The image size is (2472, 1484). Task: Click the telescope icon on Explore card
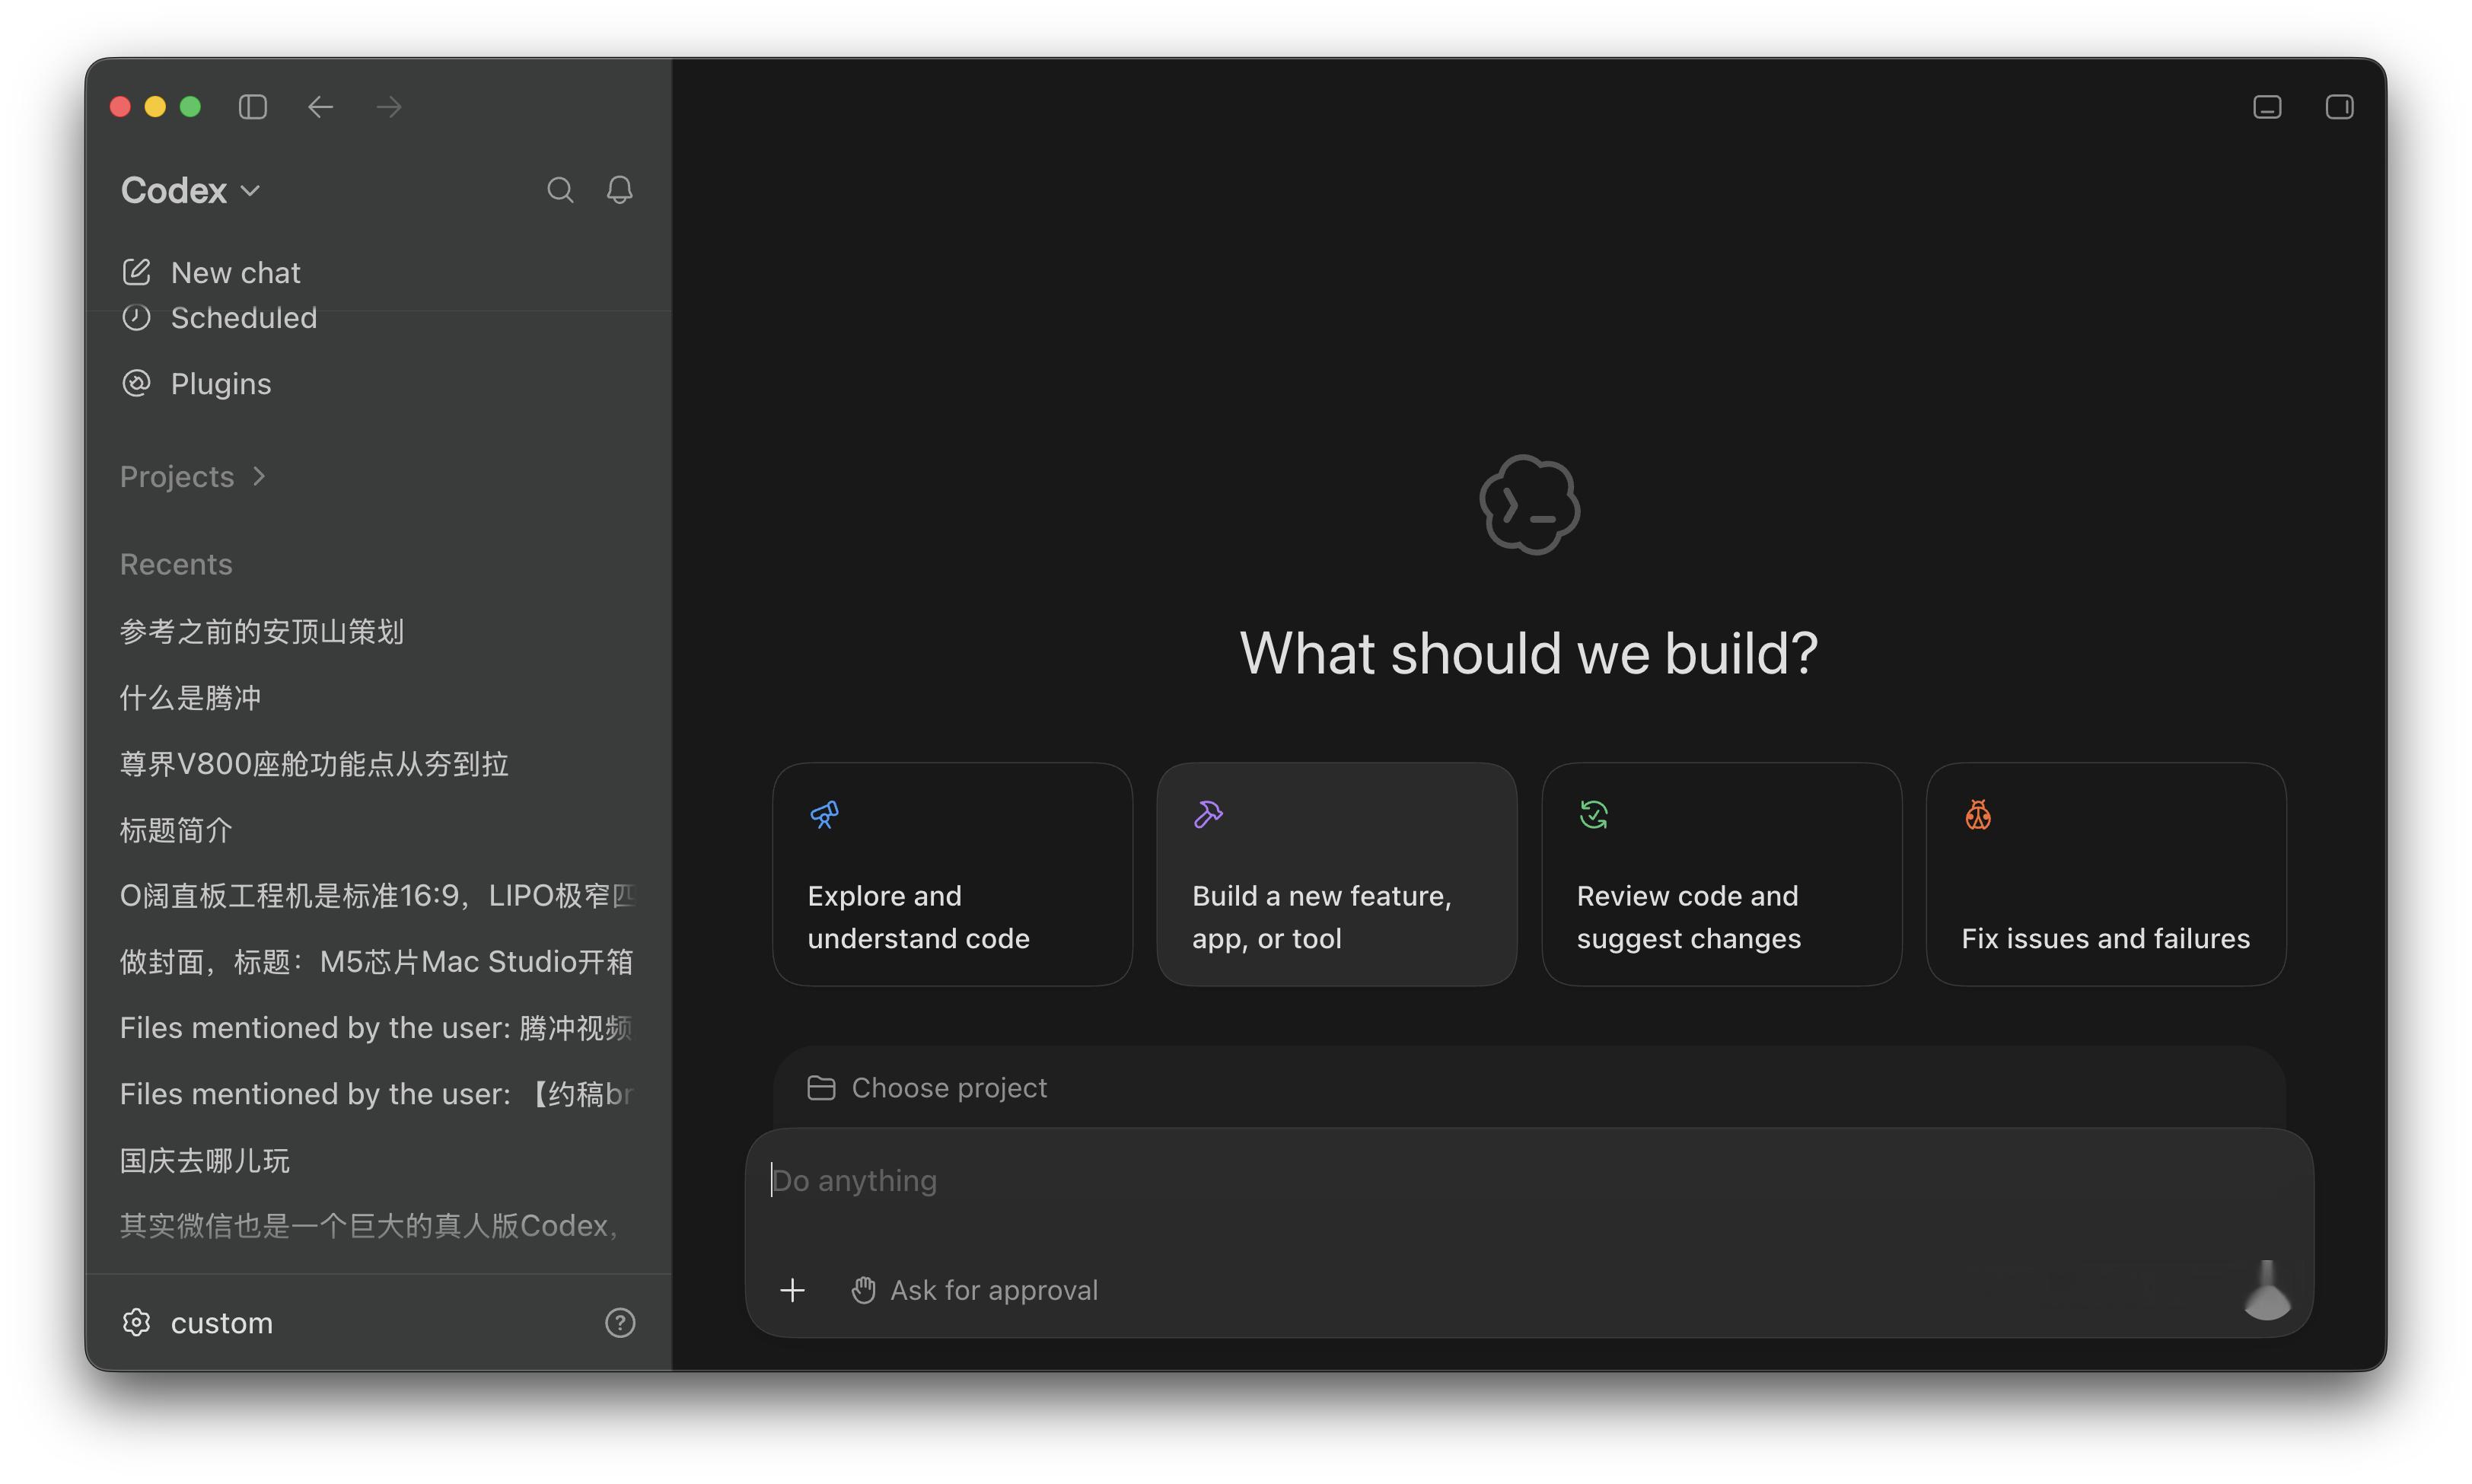coord(824,814)
